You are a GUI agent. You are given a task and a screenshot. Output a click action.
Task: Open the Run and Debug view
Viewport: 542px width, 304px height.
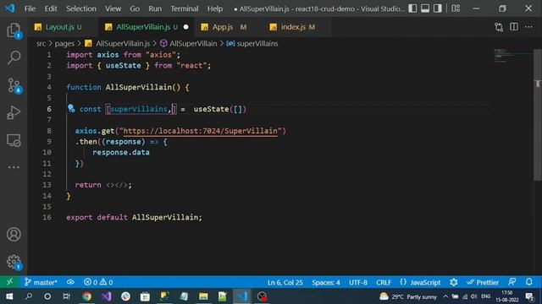tap(14, 113)
